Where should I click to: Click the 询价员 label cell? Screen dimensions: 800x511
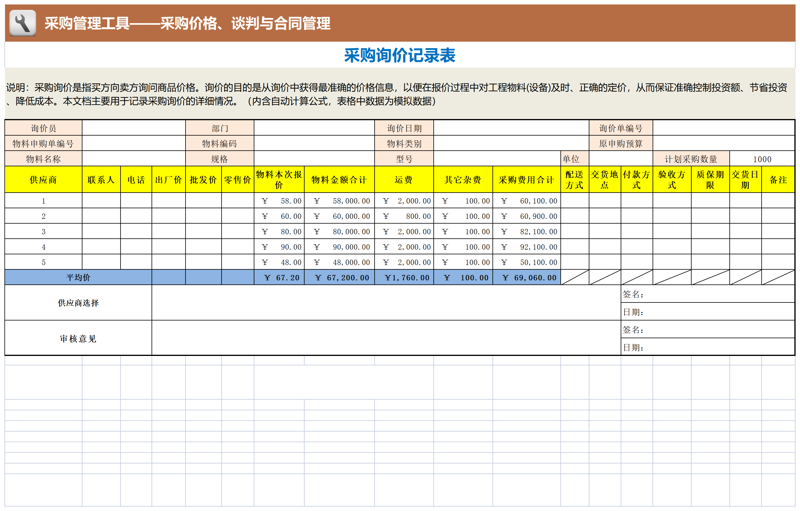43,128
